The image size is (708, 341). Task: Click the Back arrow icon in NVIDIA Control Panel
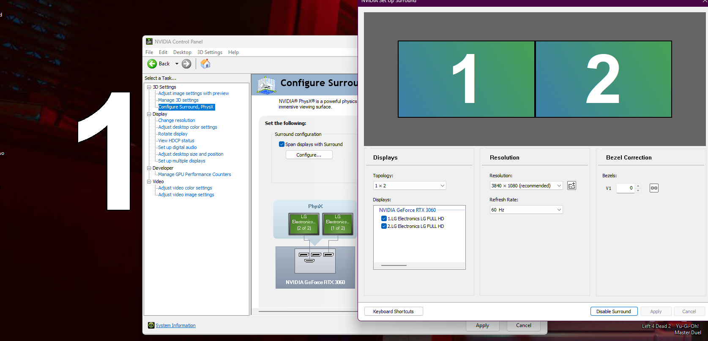(152, 64)
